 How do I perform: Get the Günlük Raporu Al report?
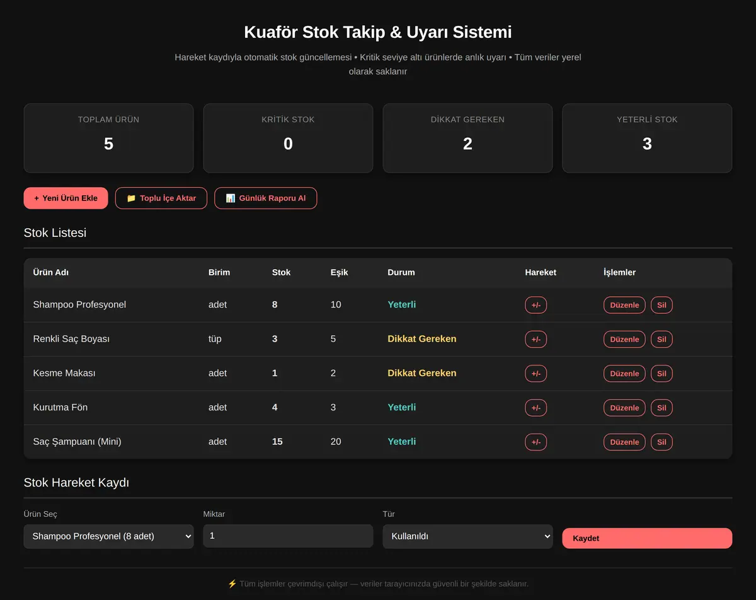pos(266,198)
